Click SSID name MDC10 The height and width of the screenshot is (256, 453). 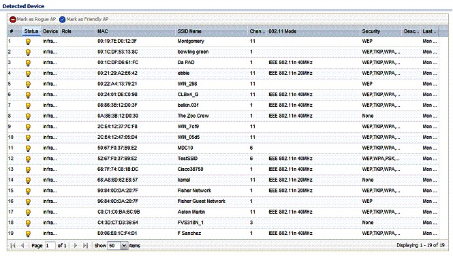[x=185, y=148]
